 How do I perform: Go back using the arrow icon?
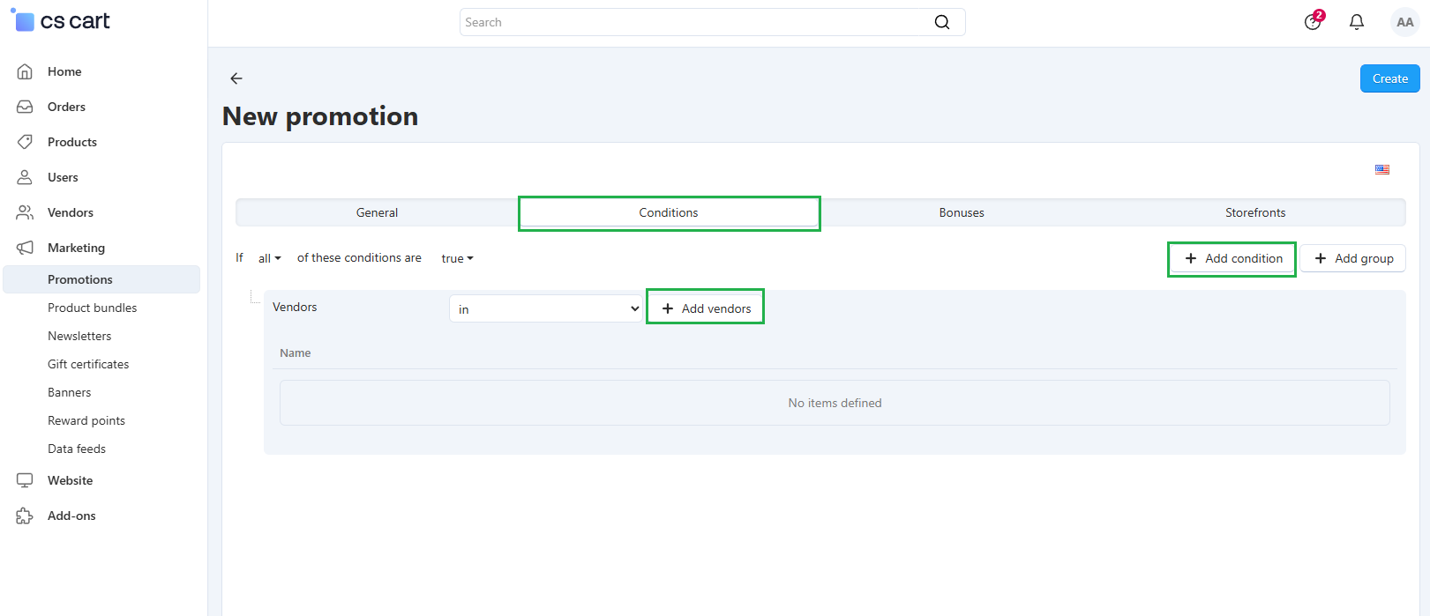pos(236,78)
